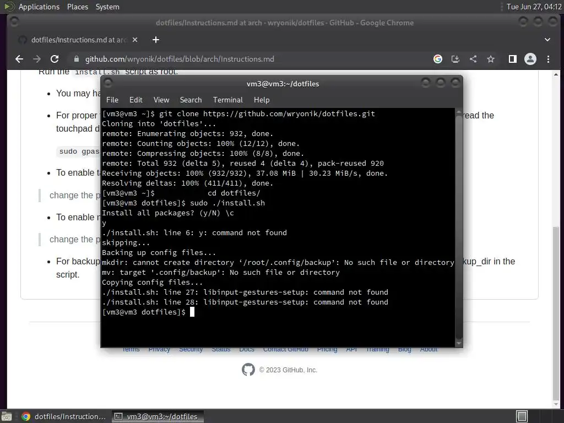Select the dotfiles/Instructions.md browser tab
The height and width of the screenshot is (423, 564).
click(x=78, y=40)
